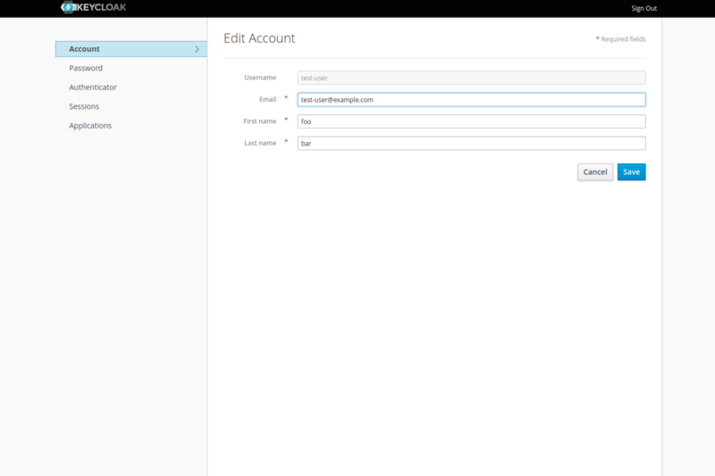Screen dimensions: 715x476
Task: Click the Keycloak logo
Action: (94, 7)
